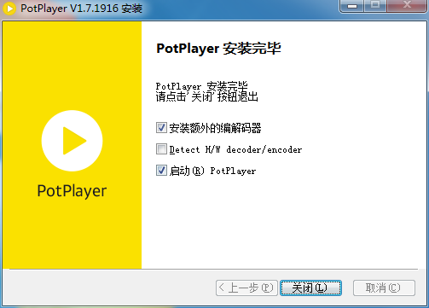Minimize the installer window
The image size is (429, 308).
tap(351, 6)
